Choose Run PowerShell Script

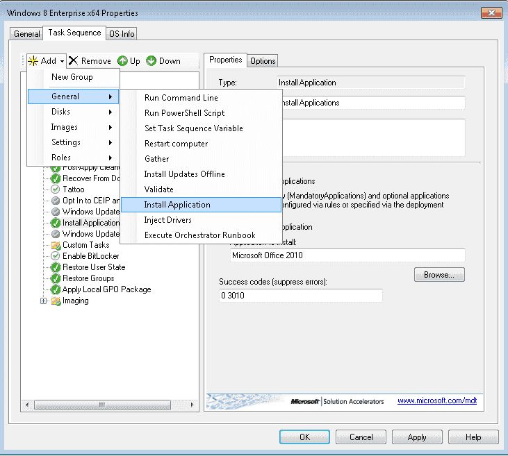point(201,113)
